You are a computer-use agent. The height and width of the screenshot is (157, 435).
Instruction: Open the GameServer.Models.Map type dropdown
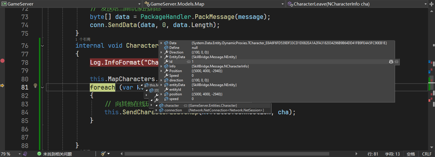coord(283,4)
